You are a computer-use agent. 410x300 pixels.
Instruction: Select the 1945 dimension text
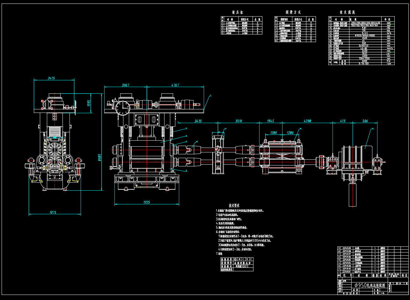coord(270,121)
